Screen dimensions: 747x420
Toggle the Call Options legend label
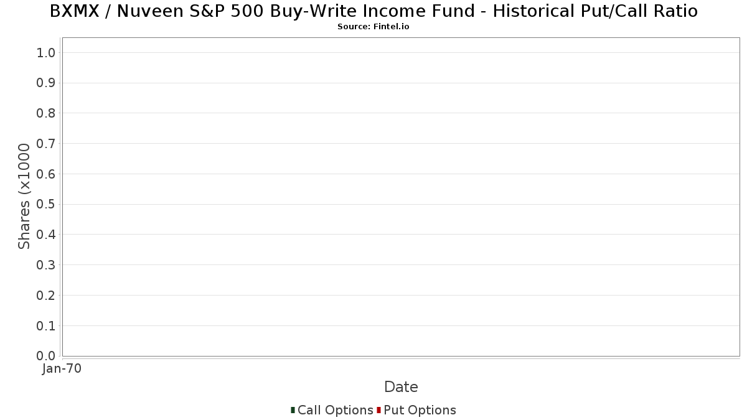pyautogui.click(x=336, y=410)
